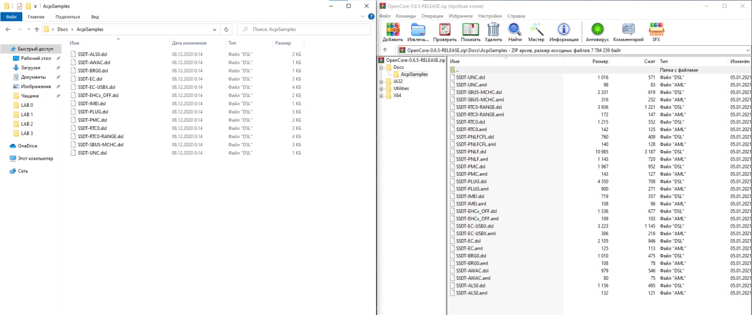752x315 pixels.
Task: Click in Explorer search field Поиск: AcpiSamples
Action: (x=304, y=29)
